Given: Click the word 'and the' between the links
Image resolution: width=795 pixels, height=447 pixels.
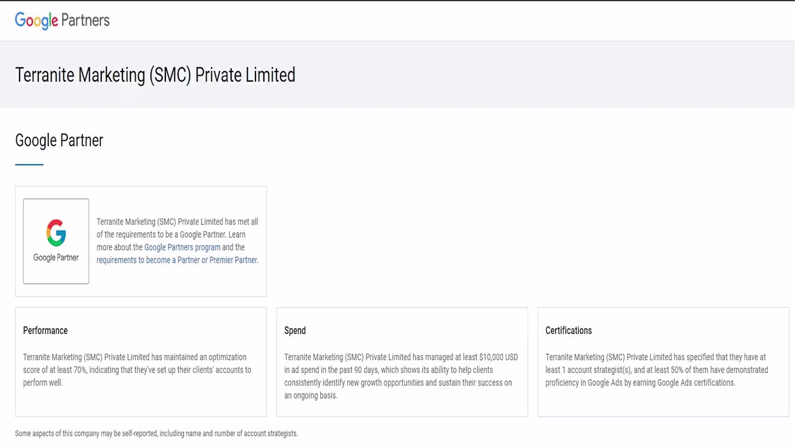Looking at the screenshot, I should [233, 247].
